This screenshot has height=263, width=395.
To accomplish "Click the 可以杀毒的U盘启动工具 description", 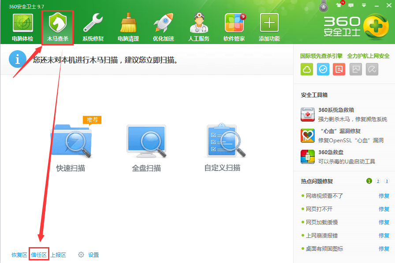I will point(347,162).
